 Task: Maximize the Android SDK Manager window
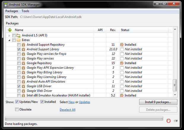[164, 4]
